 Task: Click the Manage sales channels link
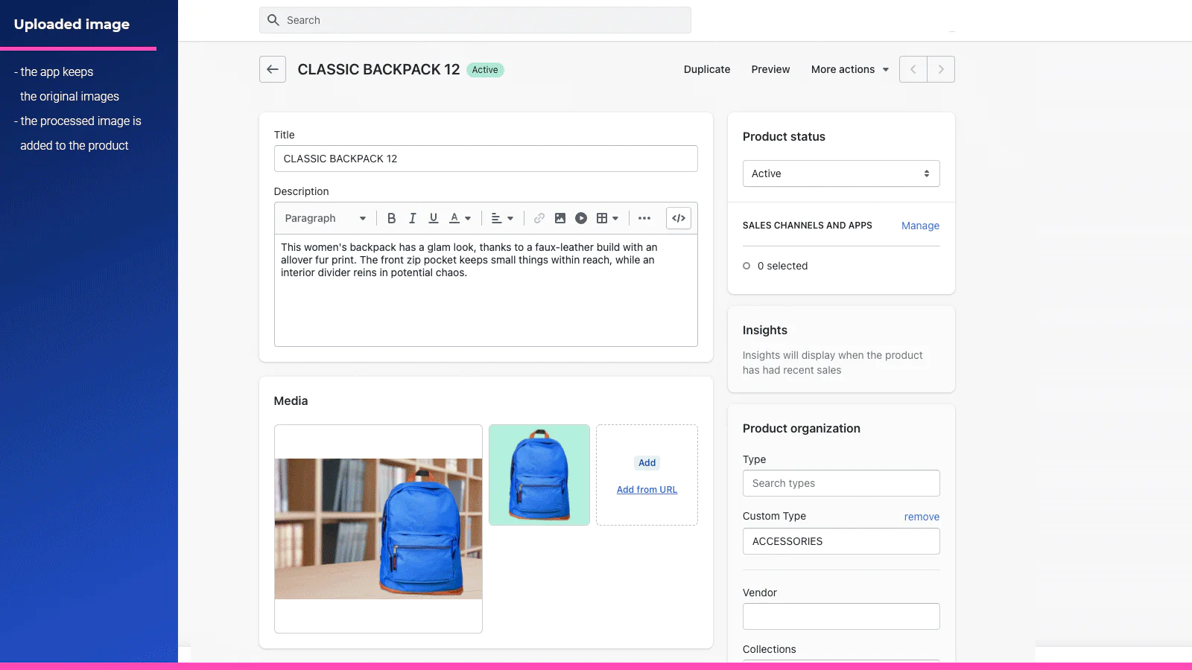click(x=920, y=226)
